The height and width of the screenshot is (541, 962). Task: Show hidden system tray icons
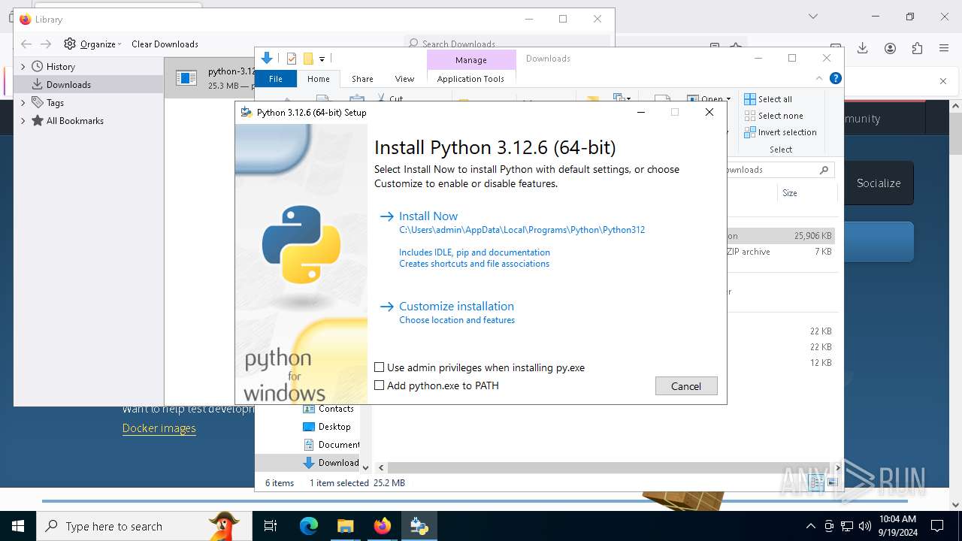(810, 526)
